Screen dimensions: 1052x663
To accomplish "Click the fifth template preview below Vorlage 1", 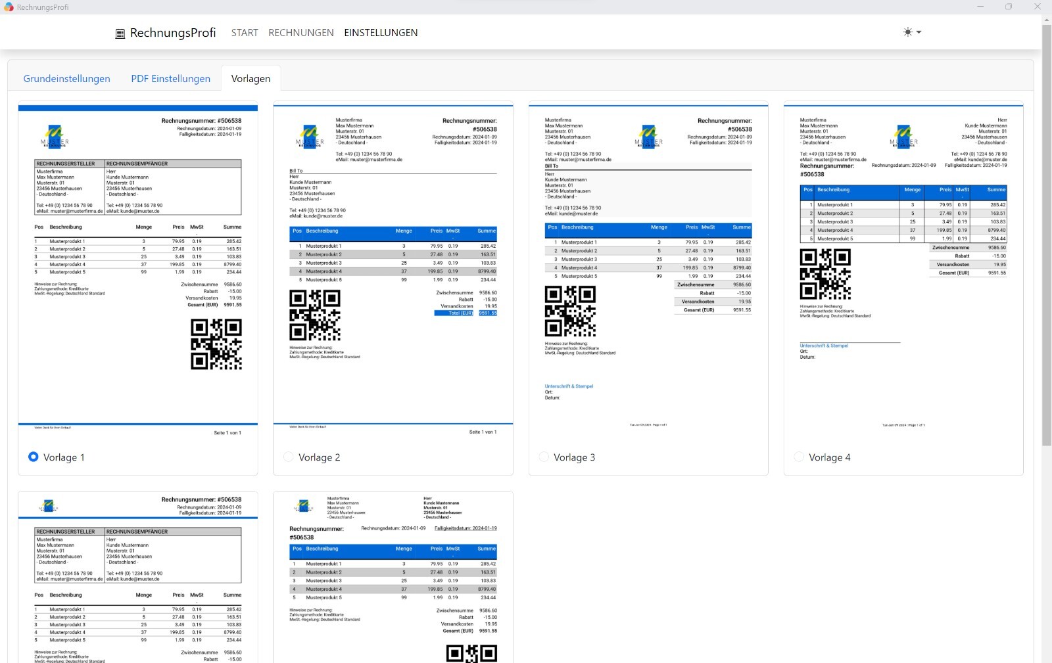I will click(138, 577).
